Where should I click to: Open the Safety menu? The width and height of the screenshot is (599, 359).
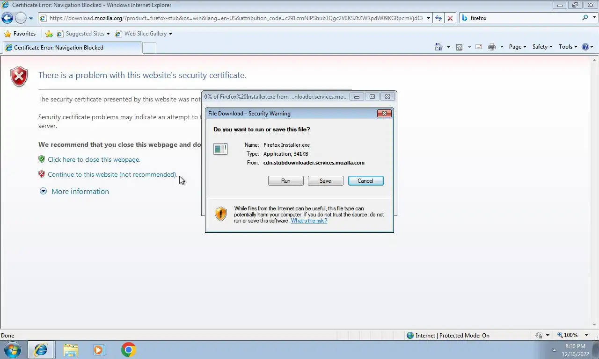pos(542,47)
